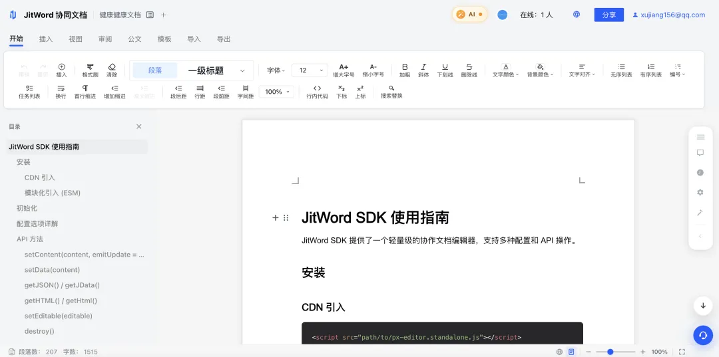Toggle Inline code (行内代码) formatting

(x=318, y=92)
